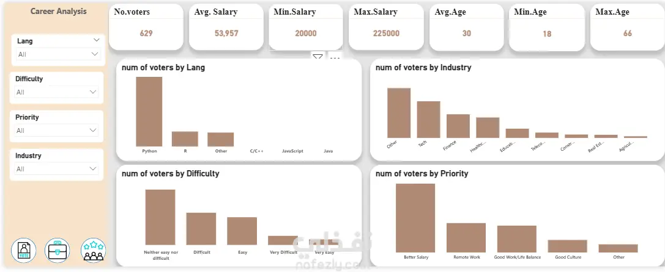Select the Python bar in Lang chart

(x=149, y=112)
